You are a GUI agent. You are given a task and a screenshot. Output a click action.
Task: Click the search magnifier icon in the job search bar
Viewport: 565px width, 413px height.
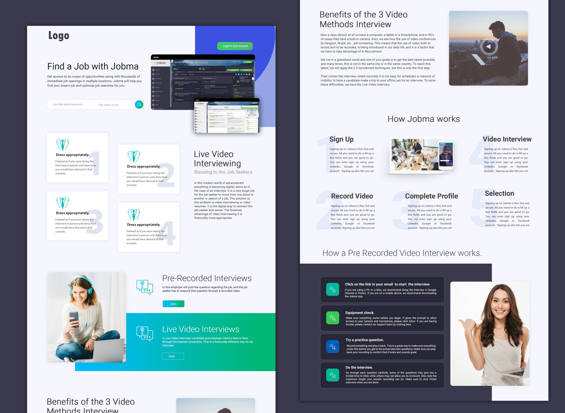click(x=139, y=105)
